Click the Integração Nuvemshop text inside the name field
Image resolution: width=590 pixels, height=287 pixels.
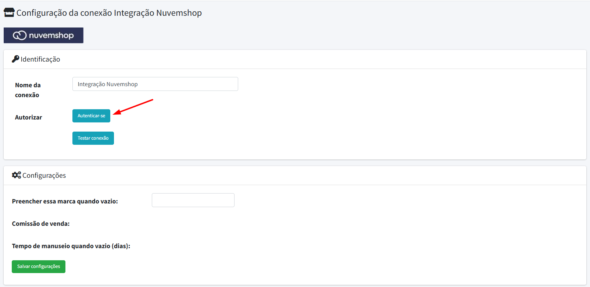click(x=108, y=84)
